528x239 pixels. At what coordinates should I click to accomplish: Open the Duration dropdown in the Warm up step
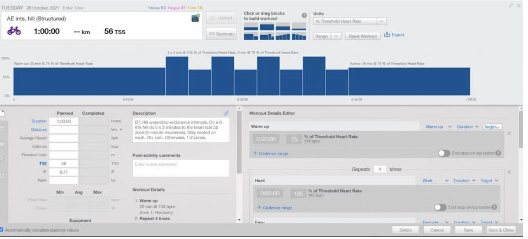468,127
